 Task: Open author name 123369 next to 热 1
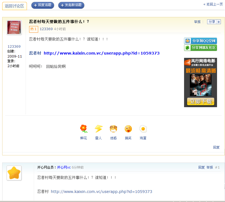[46, 29]
